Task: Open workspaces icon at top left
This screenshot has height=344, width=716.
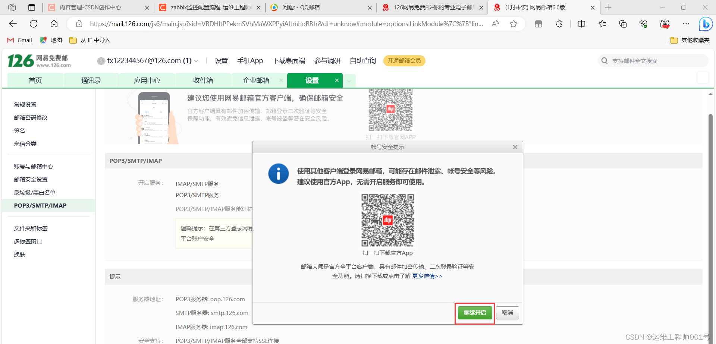Action: pyautogui.click(x=12, y=7)
